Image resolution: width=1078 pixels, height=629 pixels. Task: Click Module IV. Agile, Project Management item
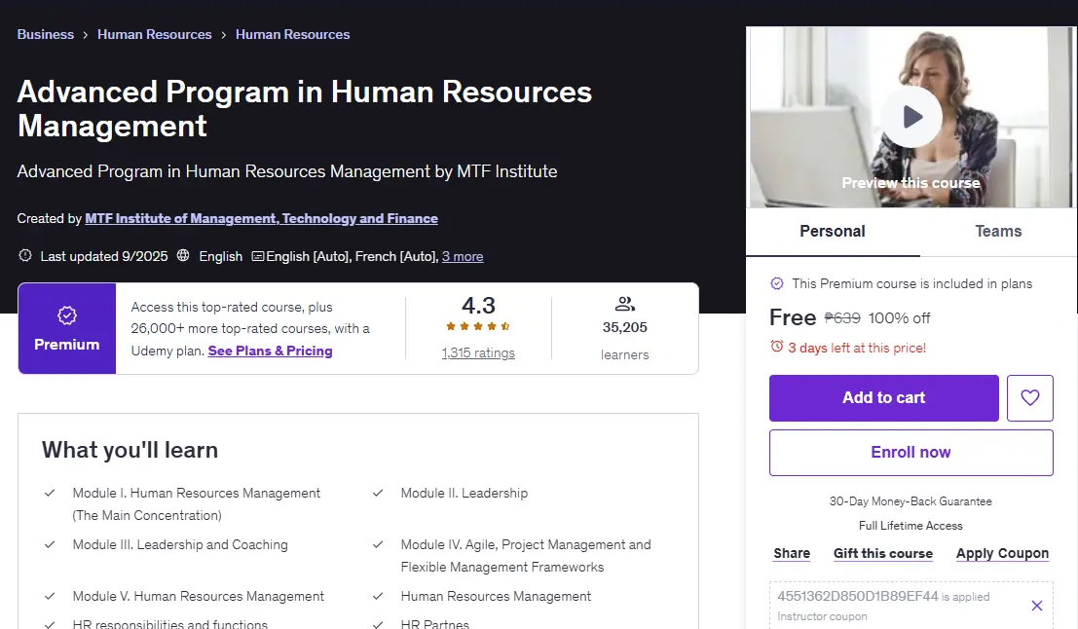[526, 555]
